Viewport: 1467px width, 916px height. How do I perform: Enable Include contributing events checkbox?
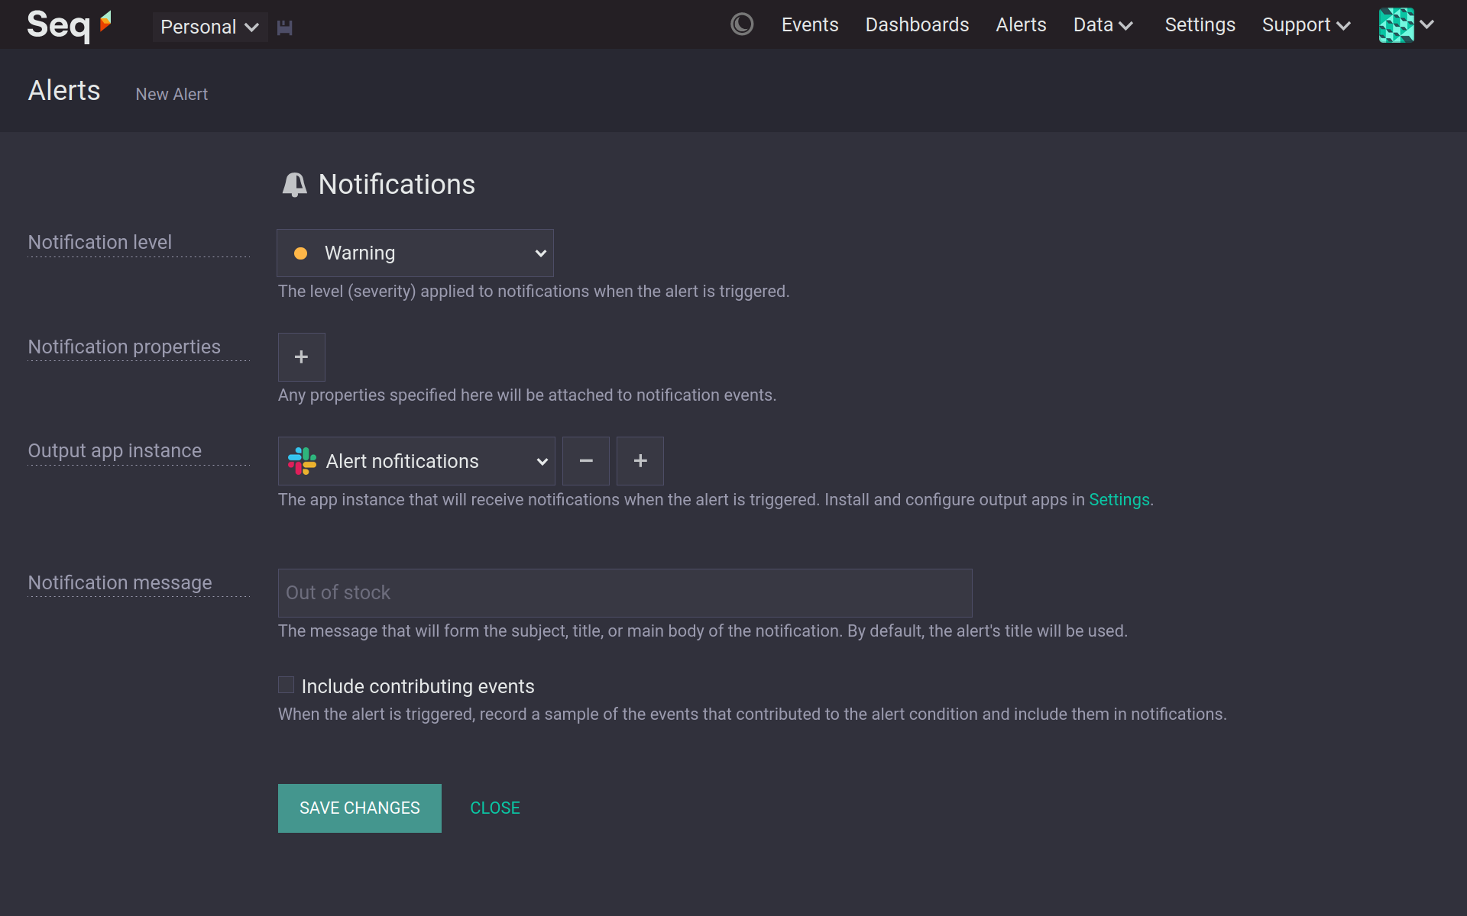[287, 685]
